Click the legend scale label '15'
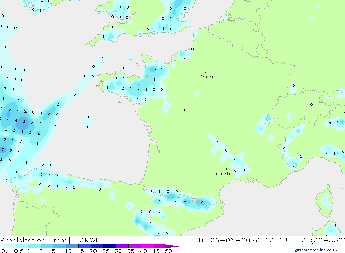Screen dimensions: 345x253 pos(81,251)
